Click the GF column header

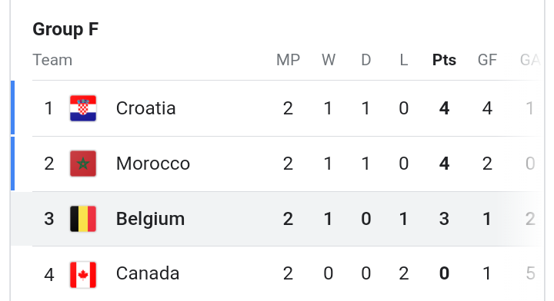coord(487,60)
